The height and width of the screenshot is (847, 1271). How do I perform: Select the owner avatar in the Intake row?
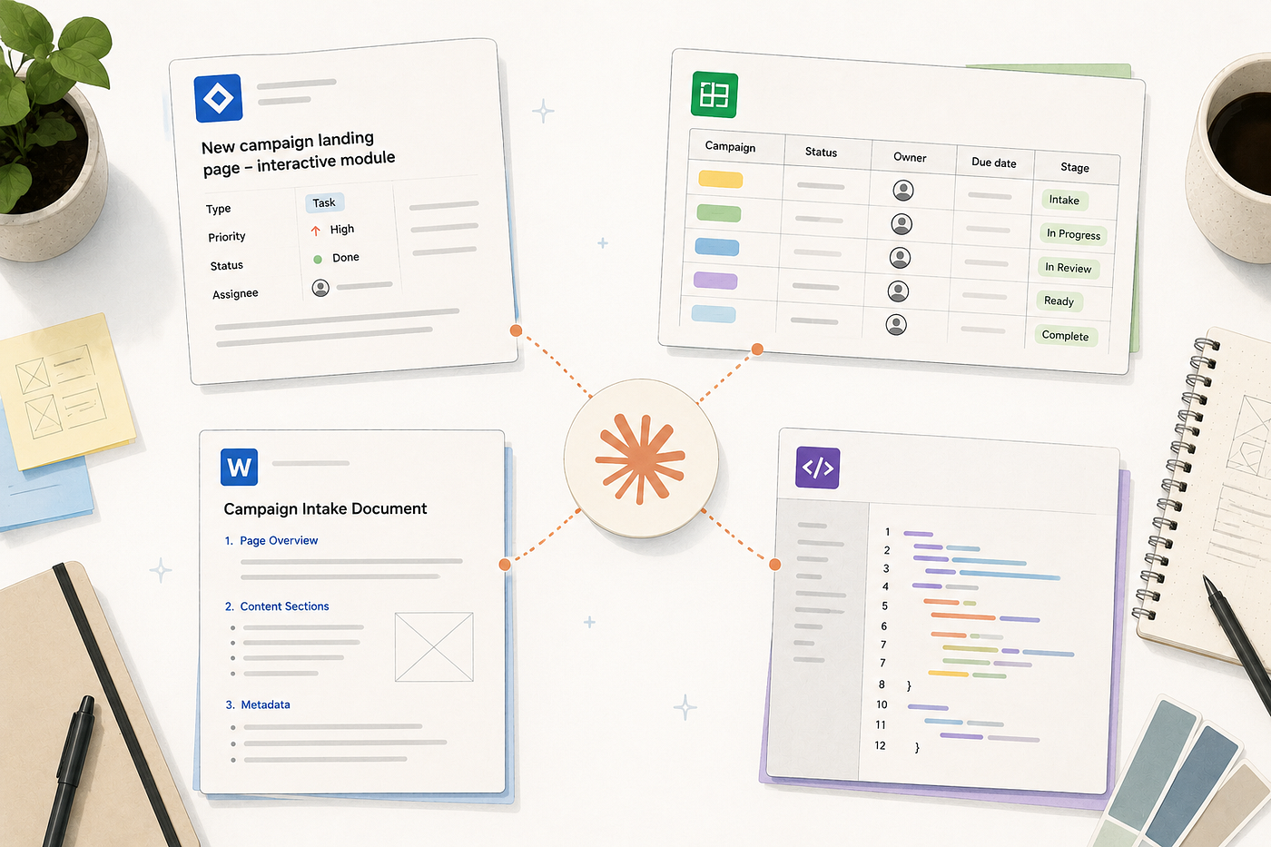point(903,190)
